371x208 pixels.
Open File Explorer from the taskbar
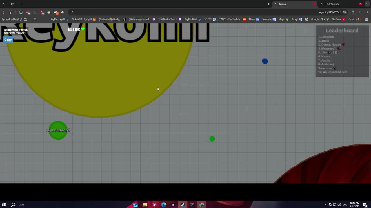point(145,205)
